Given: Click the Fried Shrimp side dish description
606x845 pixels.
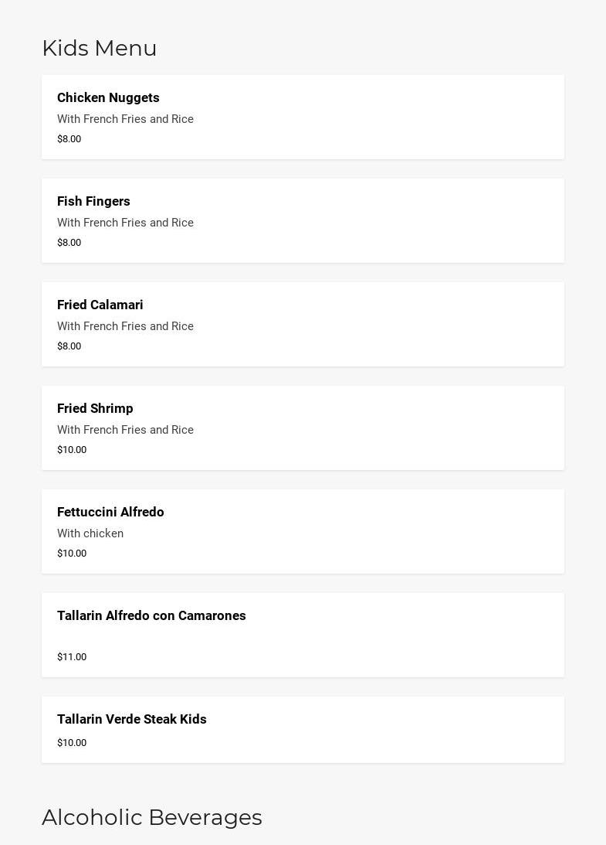Looking at the screenshot, I should click(125, 430).
